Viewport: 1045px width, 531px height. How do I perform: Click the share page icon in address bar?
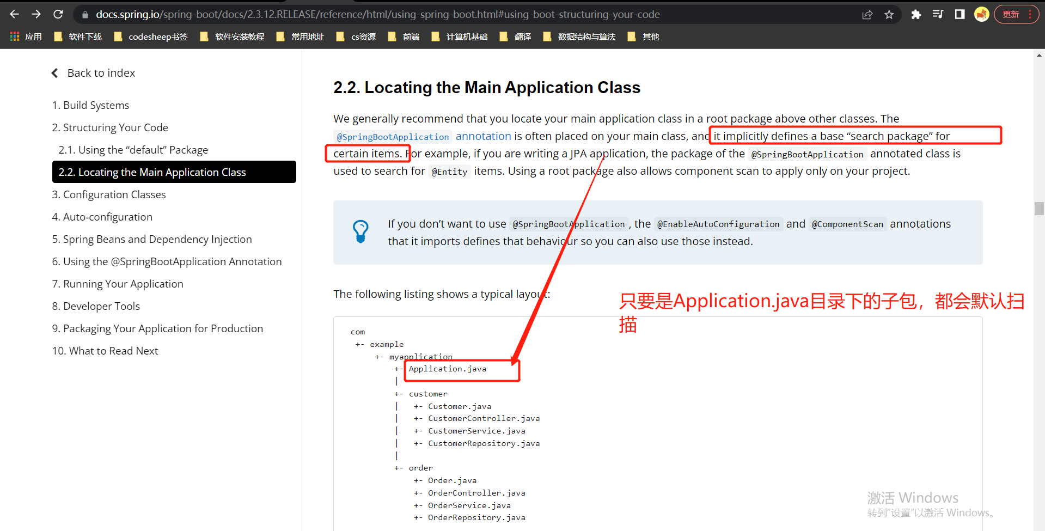[x=867, y=15]
